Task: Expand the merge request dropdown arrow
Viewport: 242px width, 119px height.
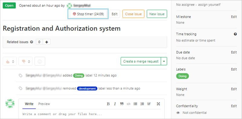Action: pyautogui.click(x=164, y=61)
